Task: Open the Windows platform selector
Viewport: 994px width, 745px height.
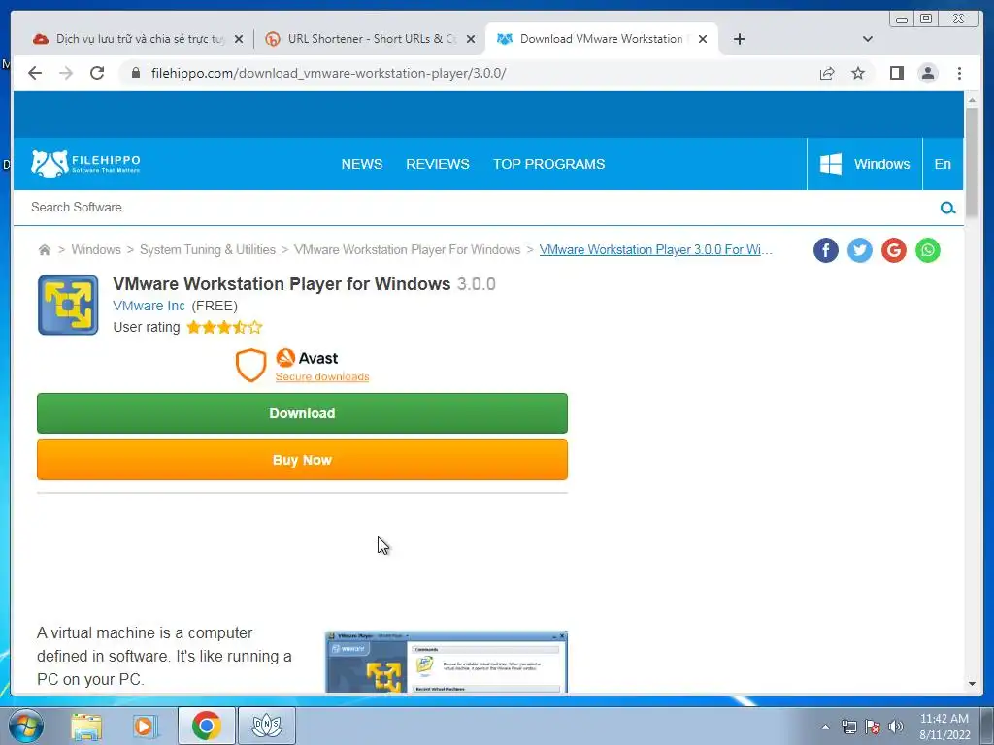Action: 865,164
